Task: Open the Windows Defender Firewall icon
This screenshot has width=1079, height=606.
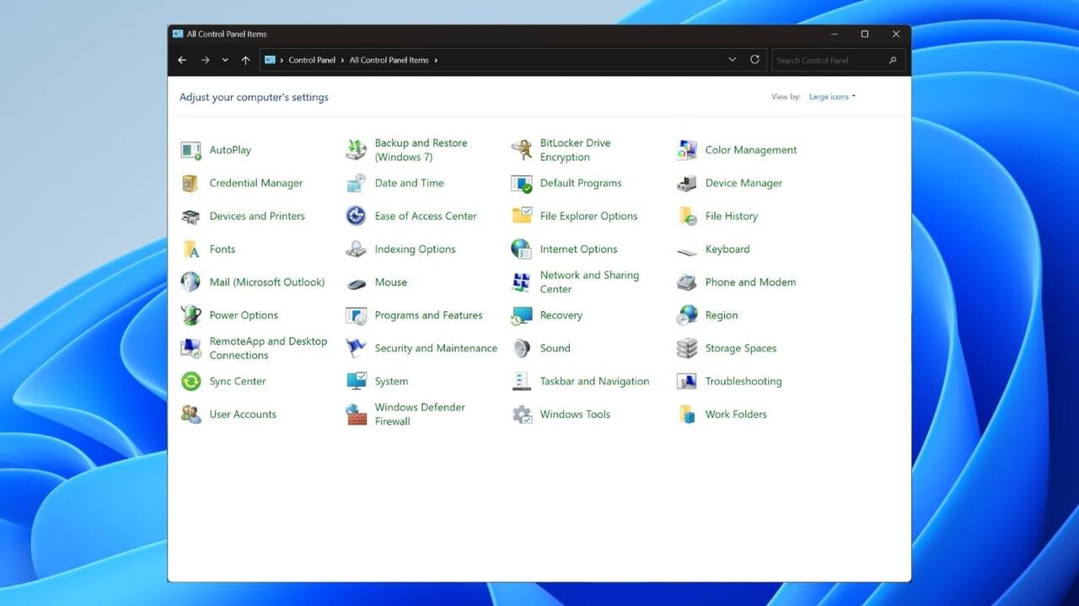Action: (357, 414)
